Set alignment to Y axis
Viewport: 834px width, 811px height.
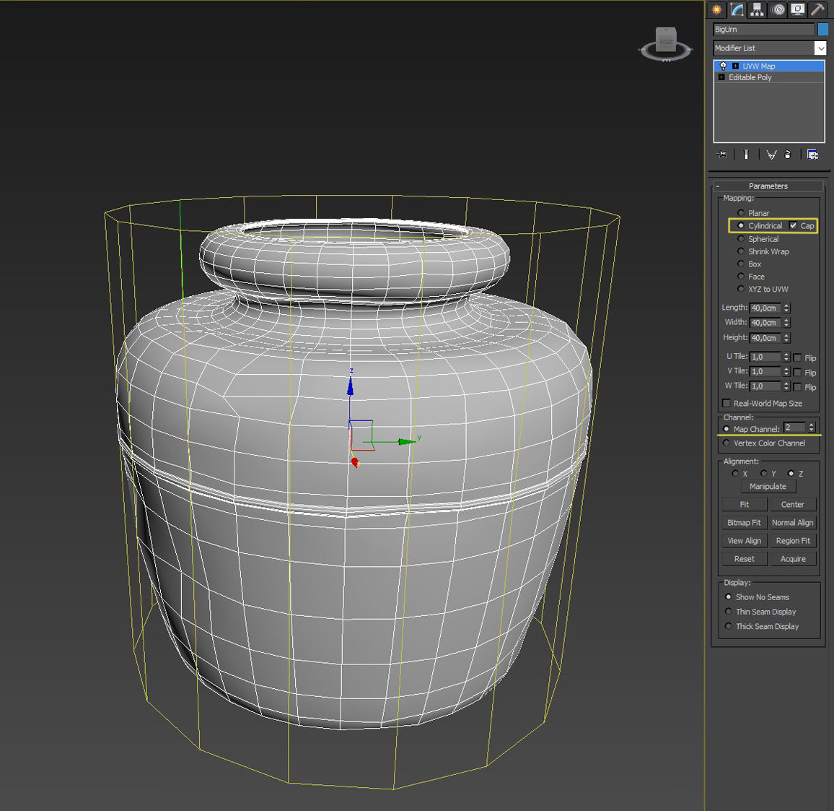[x=764, y=474]
